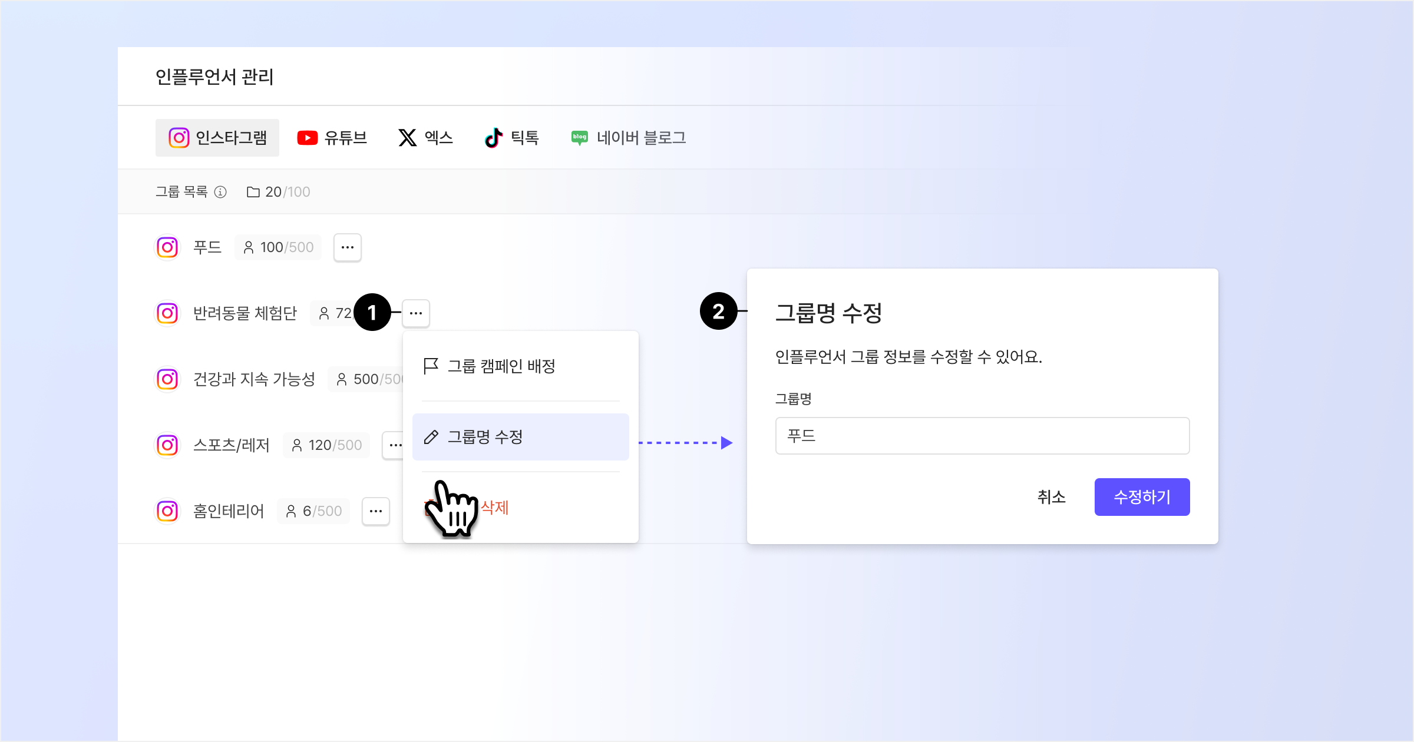Open the ellipsis menu for 스포츠/레저
This screenshot has height=742, width=1414.
[x=394, y=445]
